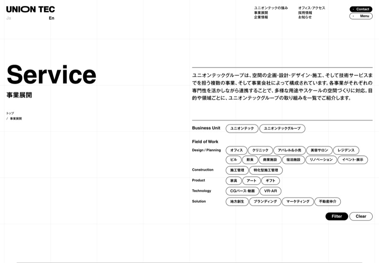Choose the 地方創生 solution tag

click(x=237, y=201)
